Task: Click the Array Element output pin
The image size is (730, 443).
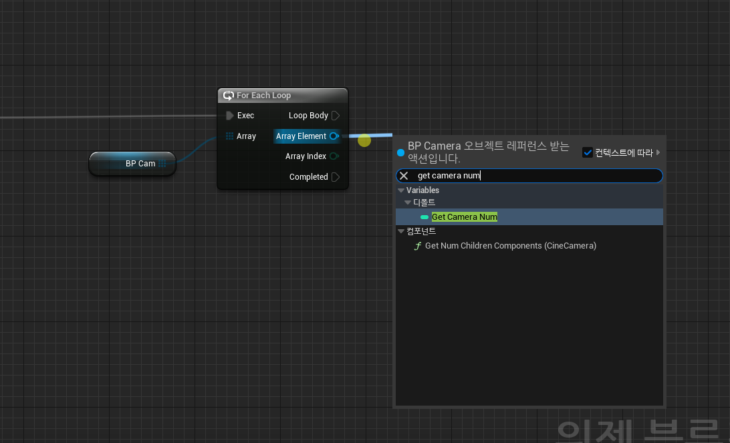Action: coord(334,136)
